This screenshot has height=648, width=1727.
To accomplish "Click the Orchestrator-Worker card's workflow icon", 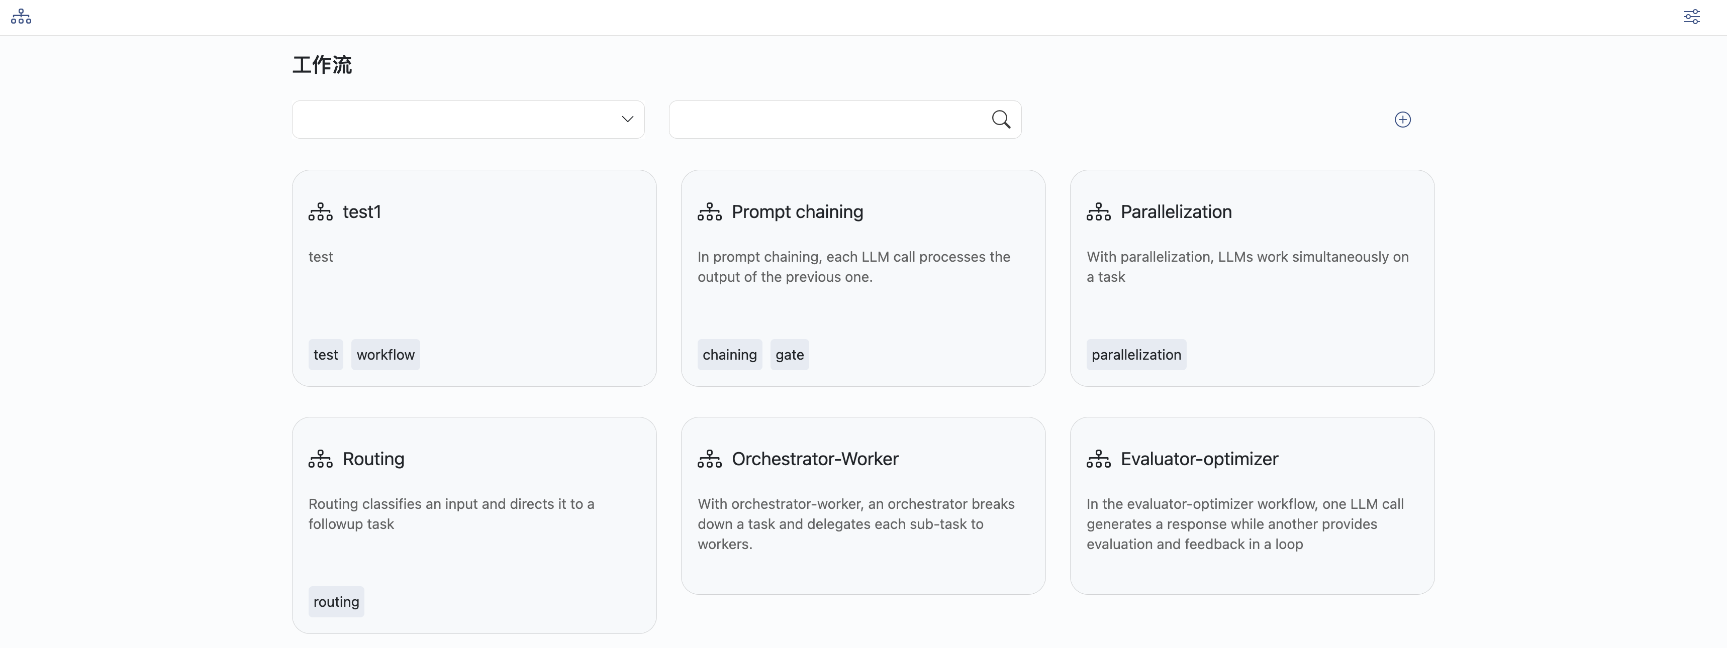I will click(709, 459).
